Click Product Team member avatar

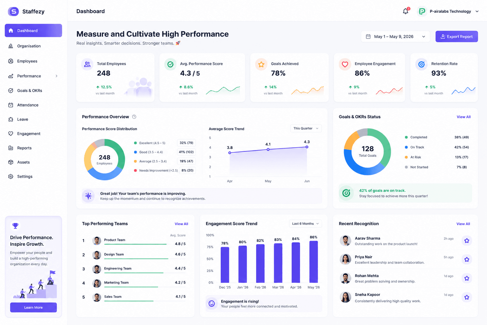pos(97,241)
